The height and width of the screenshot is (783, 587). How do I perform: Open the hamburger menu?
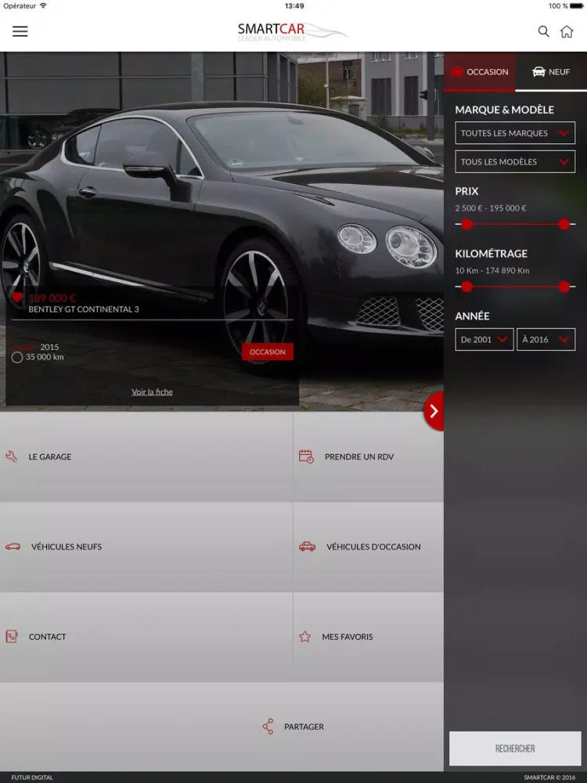tap(20, 31)
